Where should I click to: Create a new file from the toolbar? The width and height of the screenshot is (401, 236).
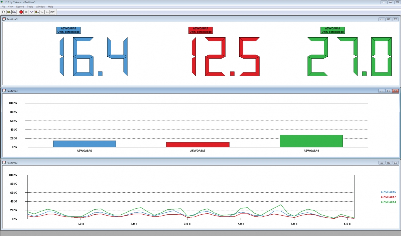click(4, 12)
